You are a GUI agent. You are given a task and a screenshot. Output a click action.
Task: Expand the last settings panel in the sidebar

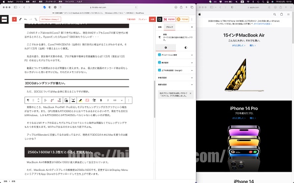[x=176, y=84]
